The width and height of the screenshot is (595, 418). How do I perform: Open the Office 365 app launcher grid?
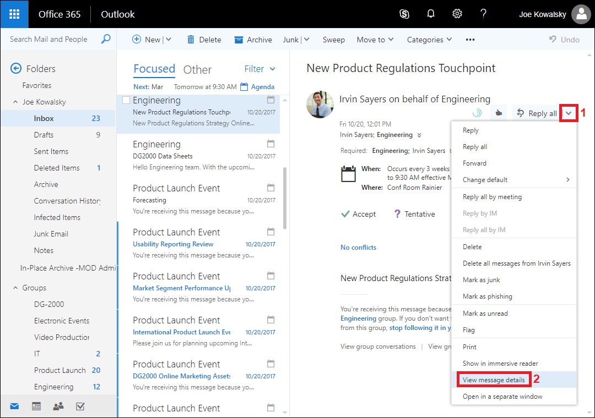tap(14, 14)
